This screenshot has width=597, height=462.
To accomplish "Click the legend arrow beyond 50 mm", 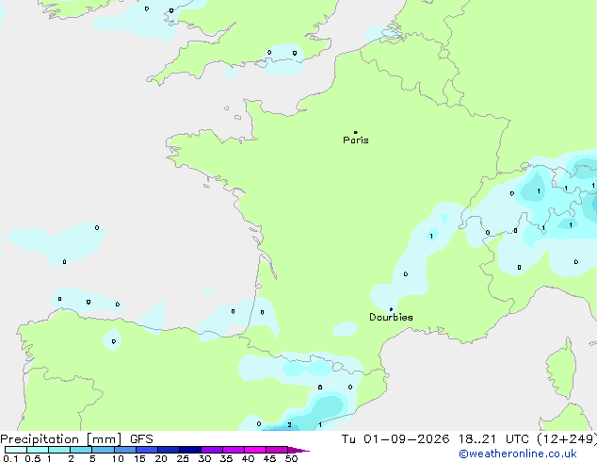I will tap(298, 450).
